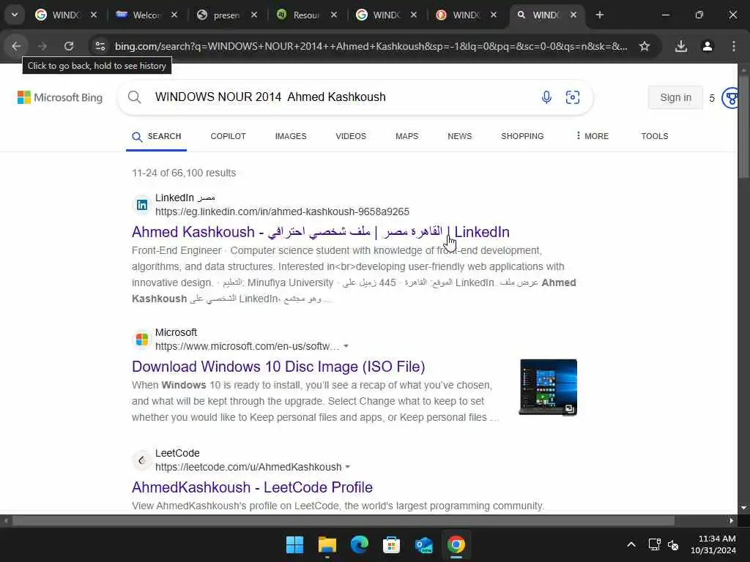This screenshot has width=750, height=562.
Task: Click the horizontal scrollbar thumb
Action: pos(343,520)
